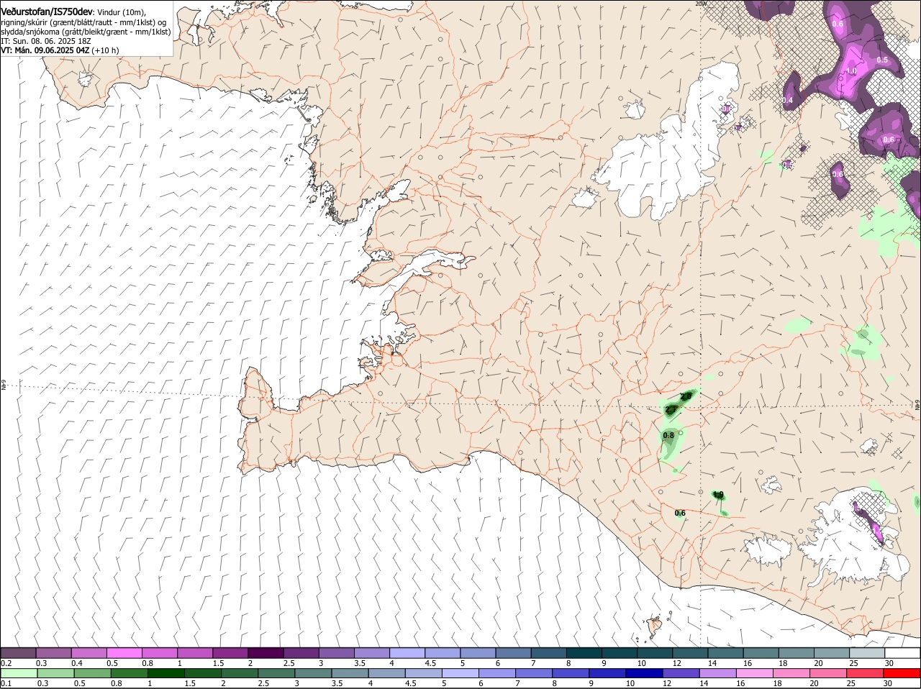921x689 pixels.
Task: Pick the upper-row dark purple swatch between 2 and 2.5
Action: click(266, 653)
